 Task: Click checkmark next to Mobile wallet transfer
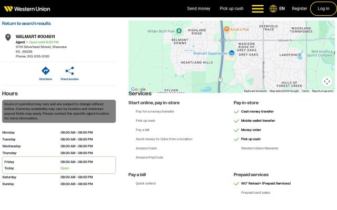[x=236, y=121]
